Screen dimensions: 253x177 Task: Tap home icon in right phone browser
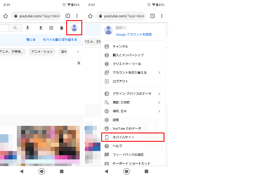point(90,16)
